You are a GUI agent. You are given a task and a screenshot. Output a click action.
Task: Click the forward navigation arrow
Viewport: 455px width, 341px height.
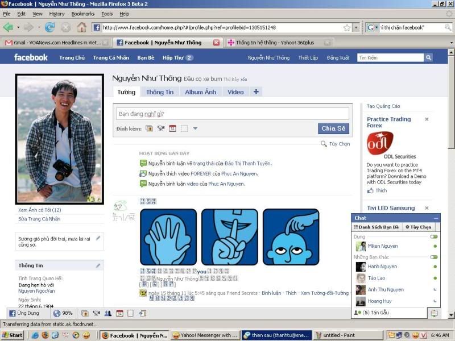pos(28,27)
